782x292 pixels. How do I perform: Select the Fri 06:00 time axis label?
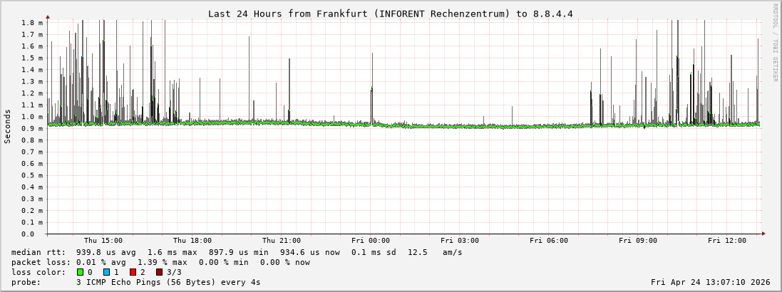548,241
